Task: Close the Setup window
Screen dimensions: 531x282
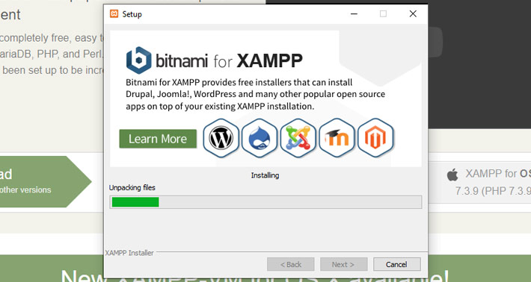Action: [x=413, y=14]
